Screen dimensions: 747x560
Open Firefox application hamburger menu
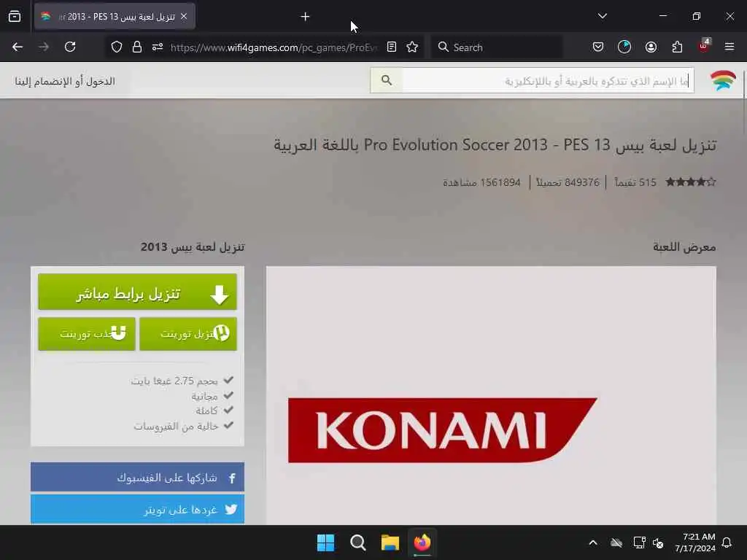(729, 47)
